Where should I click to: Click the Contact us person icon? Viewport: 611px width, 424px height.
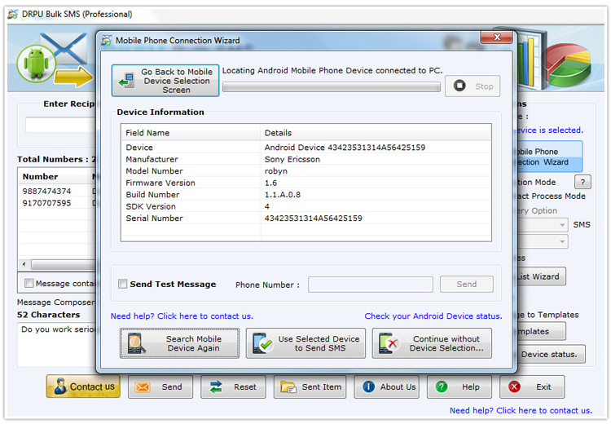pyautogui.click(x=60, y=386)
